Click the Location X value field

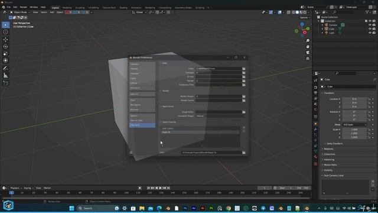(x=354, y=99)
